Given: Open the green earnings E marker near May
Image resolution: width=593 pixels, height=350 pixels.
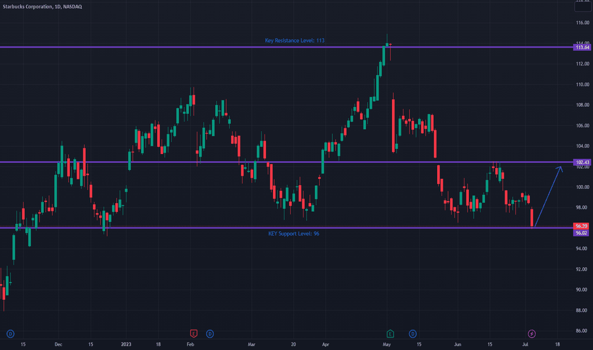Looking at the screenshot, I should pyautogui.click(x=390, y=333).
